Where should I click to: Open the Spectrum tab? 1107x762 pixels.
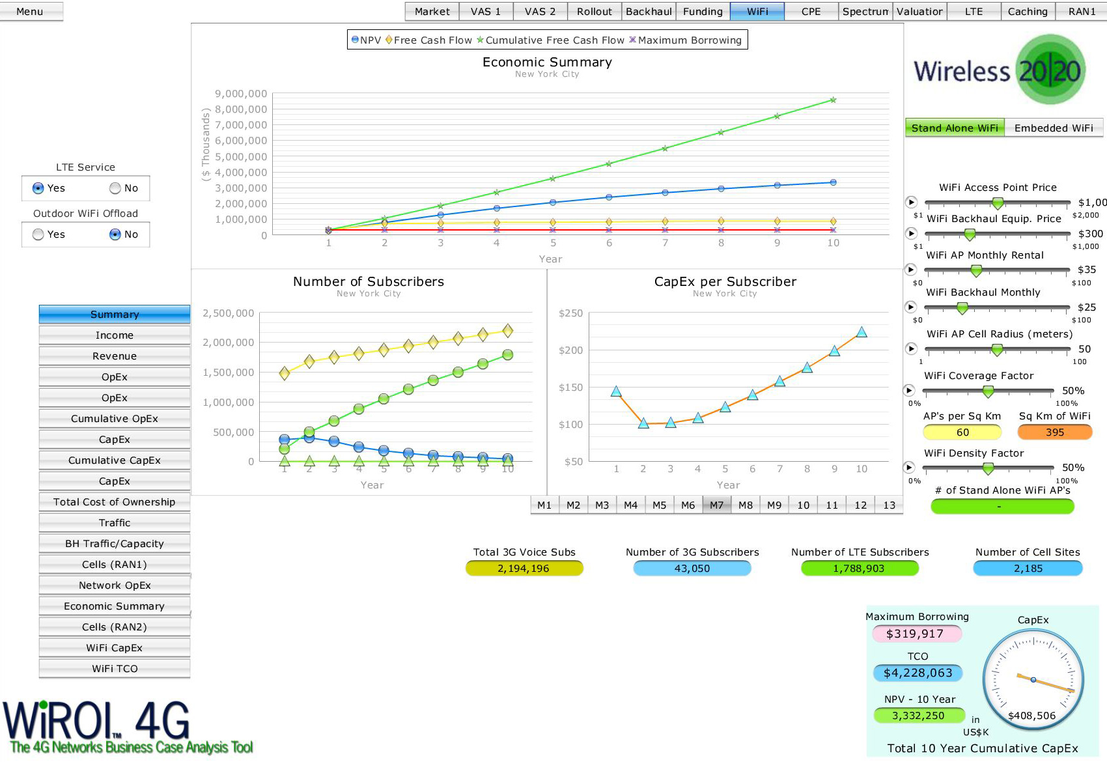865,12
